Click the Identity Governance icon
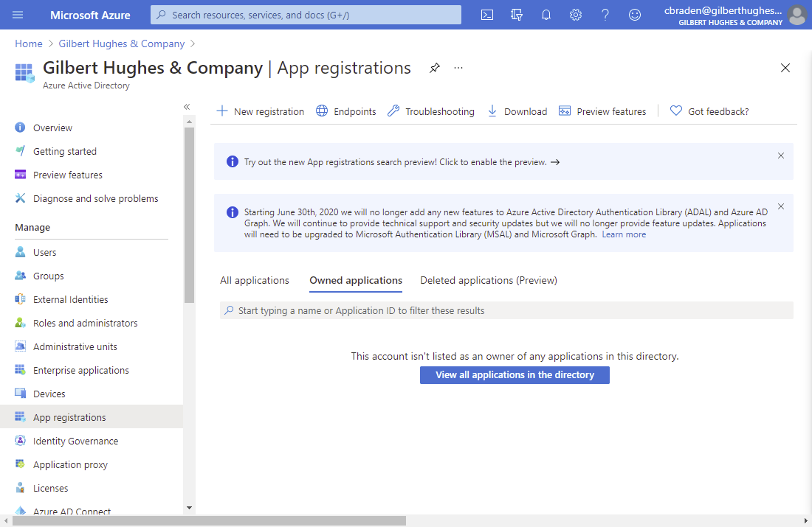812x527 pixels. (20, 441)
